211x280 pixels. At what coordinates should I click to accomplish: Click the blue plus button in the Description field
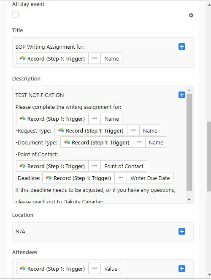pos(181,95)
